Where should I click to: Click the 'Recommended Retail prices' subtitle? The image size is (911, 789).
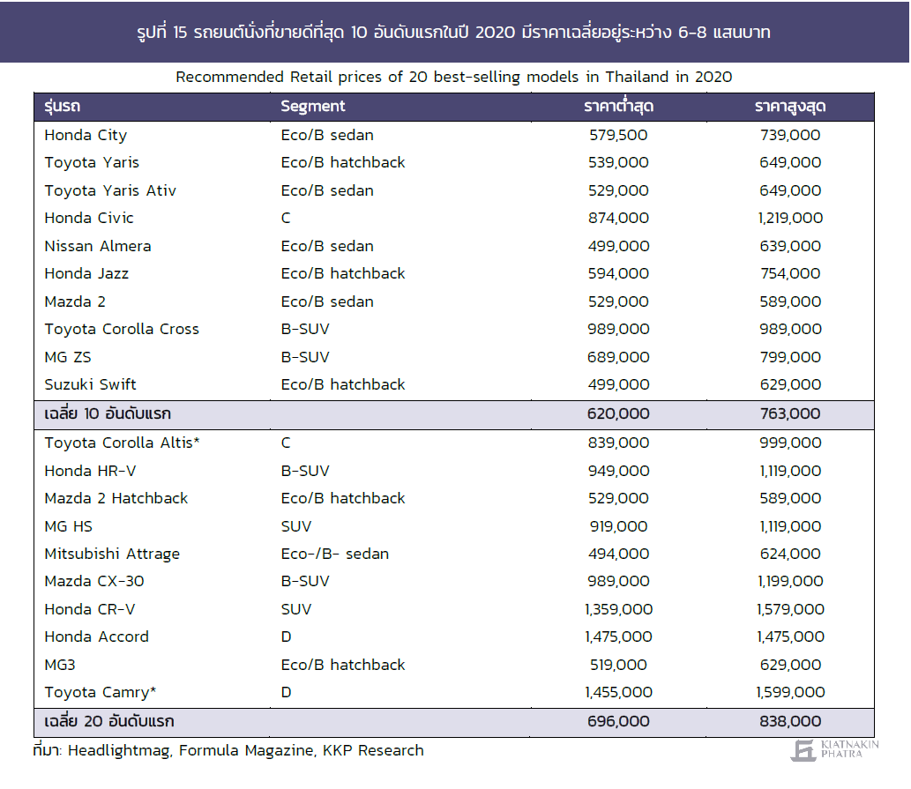coord(454,78)
